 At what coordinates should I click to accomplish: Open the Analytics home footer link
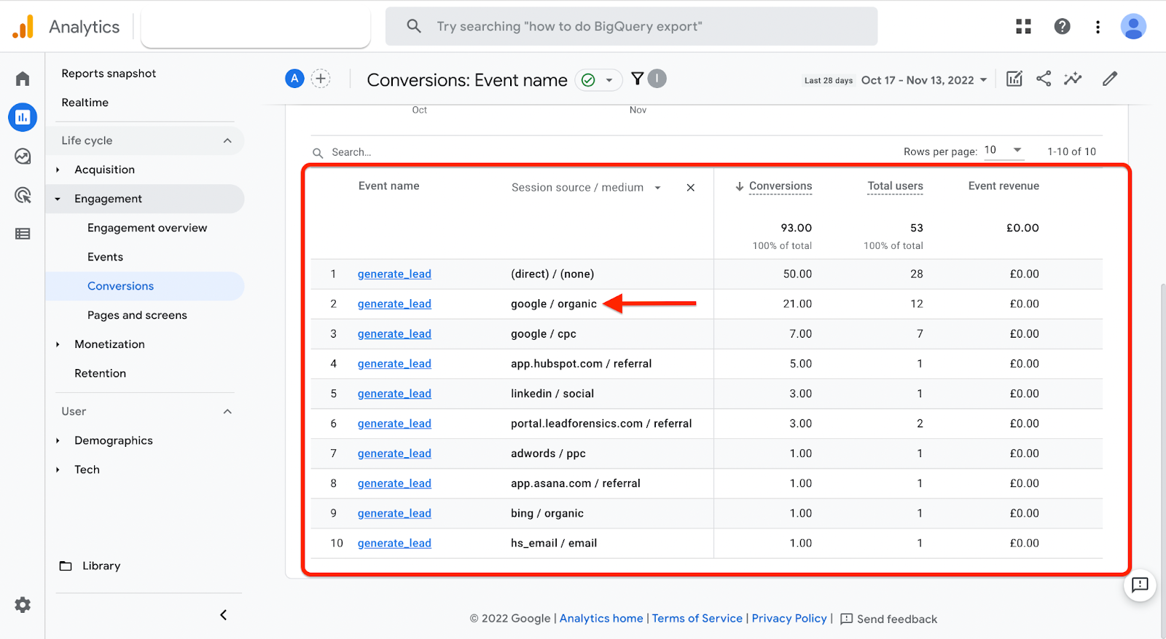[x=601, y=619]
